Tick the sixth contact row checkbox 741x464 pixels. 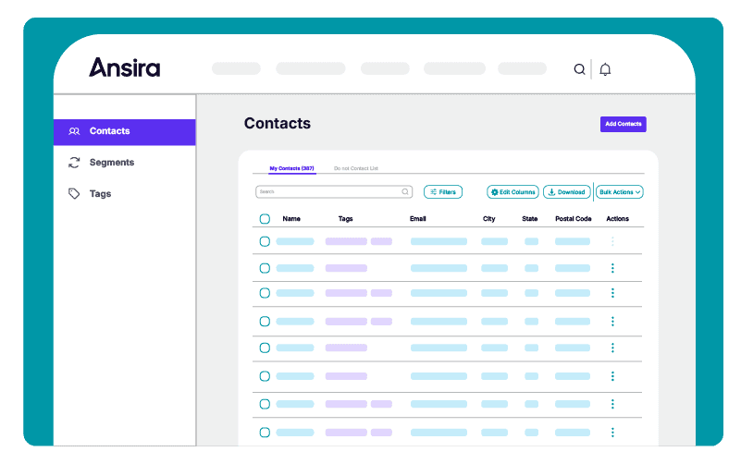tap(265, 376)
